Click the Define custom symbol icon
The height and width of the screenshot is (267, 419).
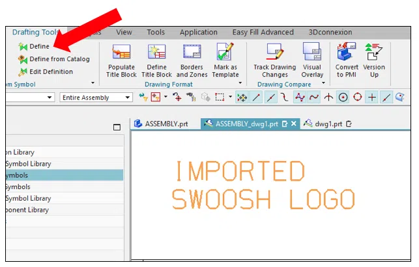(23, 47)
